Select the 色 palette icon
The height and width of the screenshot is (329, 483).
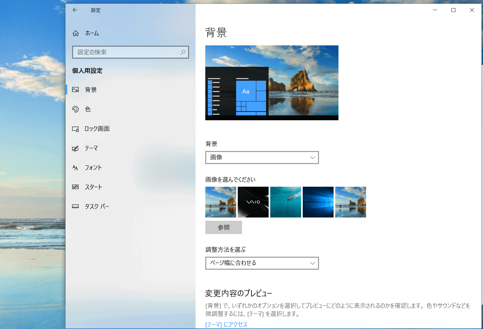click(x=75, y=109)
